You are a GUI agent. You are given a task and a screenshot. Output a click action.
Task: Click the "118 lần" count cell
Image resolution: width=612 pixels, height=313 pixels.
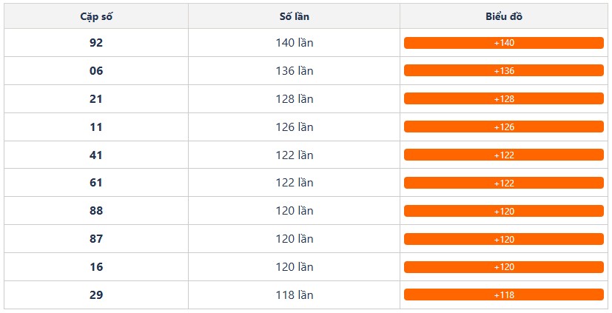(294, 295)
